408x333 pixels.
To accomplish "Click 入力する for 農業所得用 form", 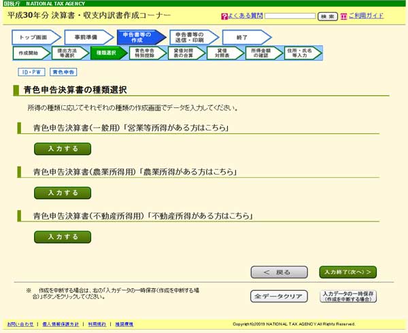I will 63,192.
